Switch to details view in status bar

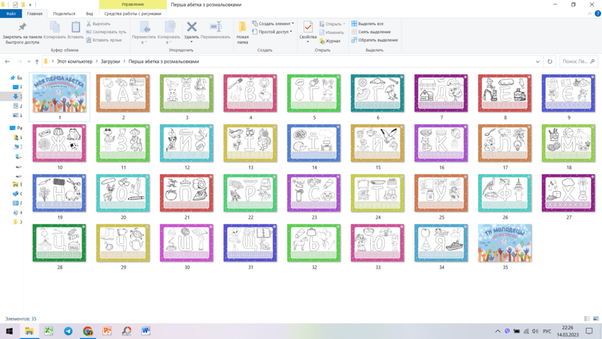click(587, 318)
